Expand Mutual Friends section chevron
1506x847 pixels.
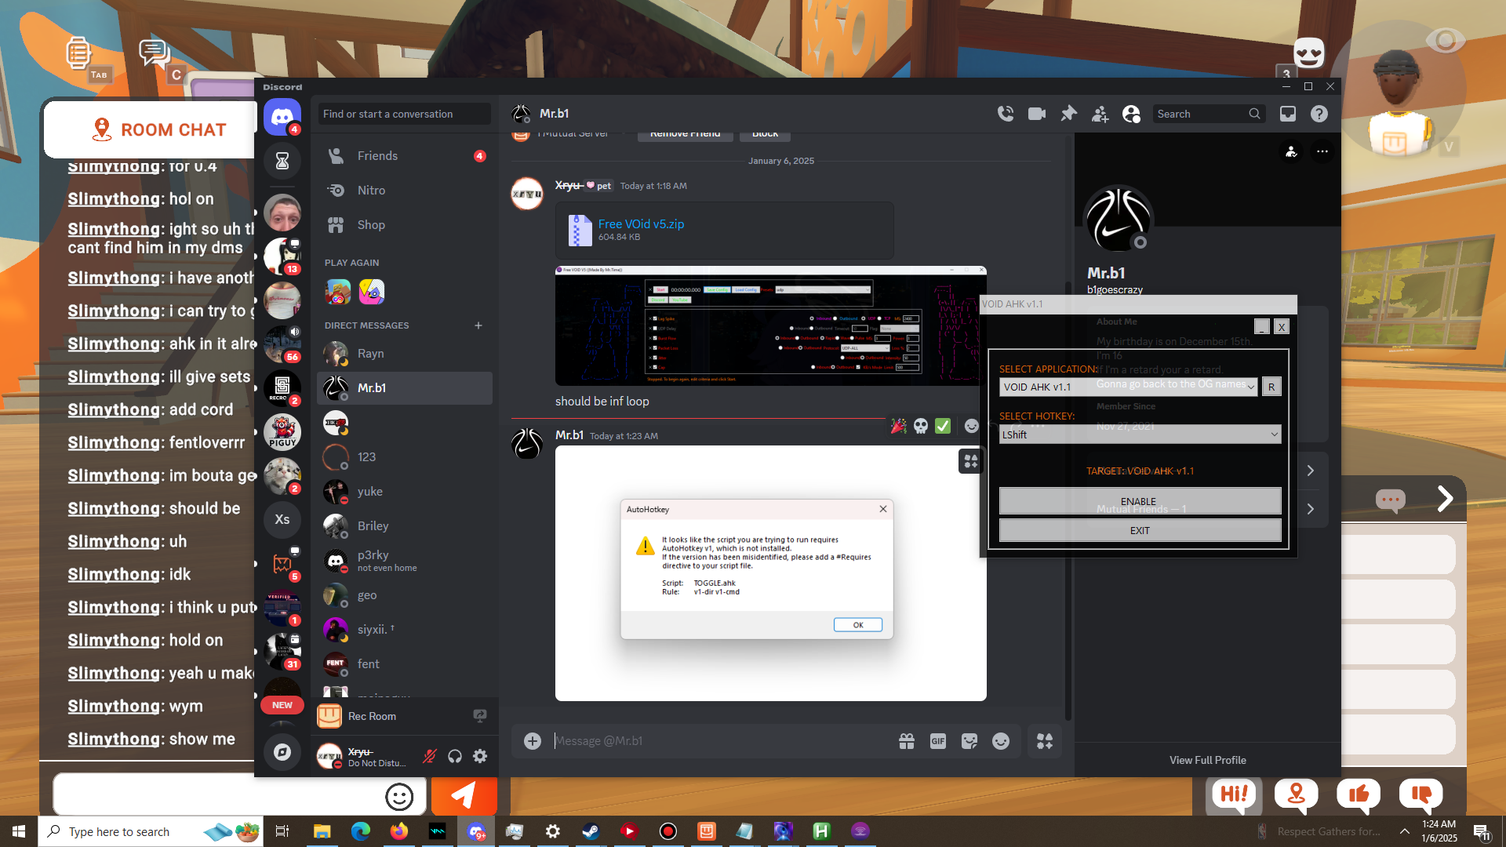(x=1311, y=509)
